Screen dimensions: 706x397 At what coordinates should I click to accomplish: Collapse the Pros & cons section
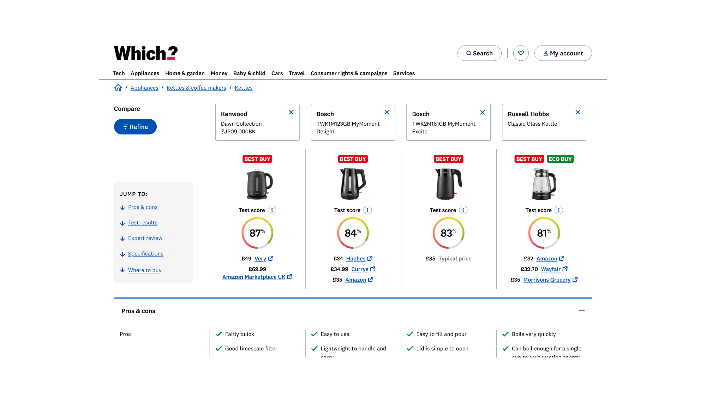[582, 311]
